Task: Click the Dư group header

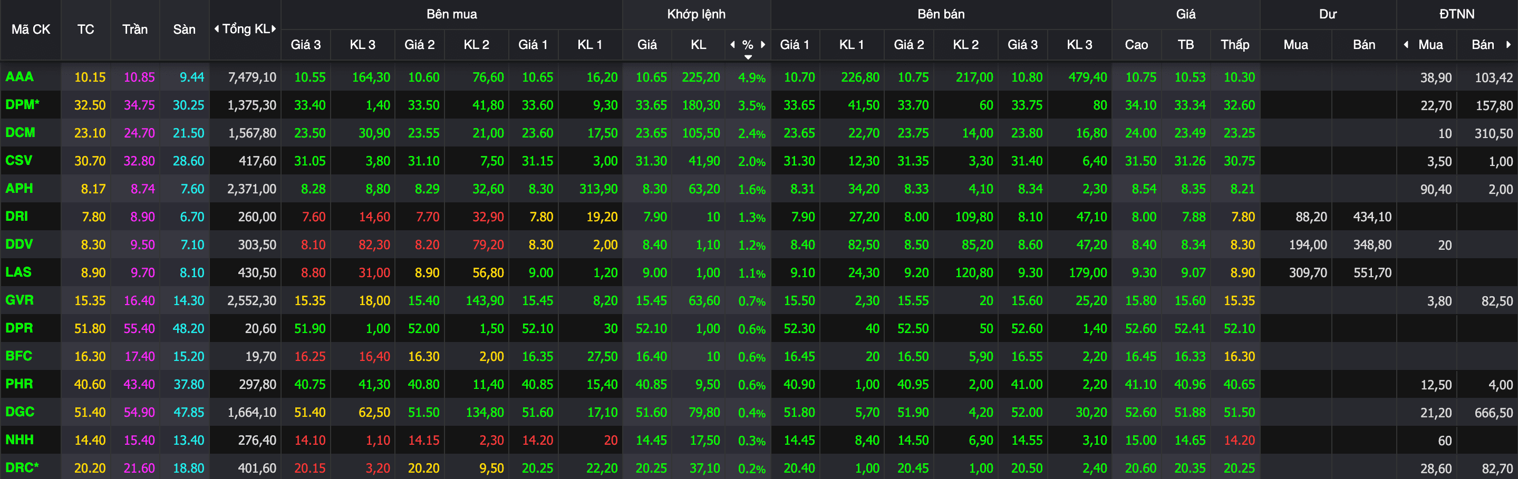Action: (x=1328, y=14)
